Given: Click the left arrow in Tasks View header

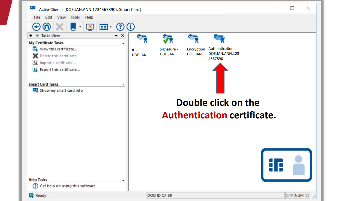Looking at the screenshot, I should [x=31, y=36].
